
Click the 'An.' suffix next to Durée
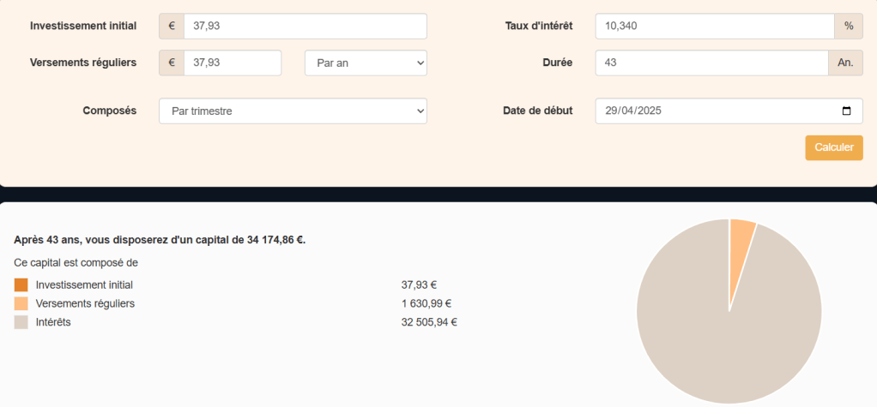coord(845,63)
